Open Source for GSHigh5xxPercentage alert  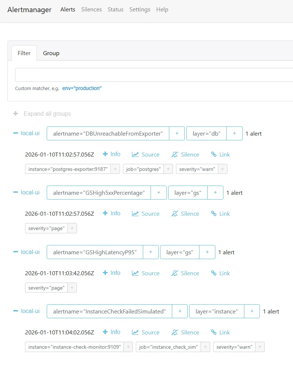(x=145, y=213)
